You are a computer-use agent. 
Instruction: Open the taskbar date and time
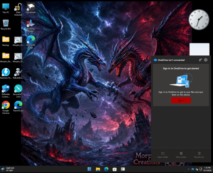tap(207, 169)
